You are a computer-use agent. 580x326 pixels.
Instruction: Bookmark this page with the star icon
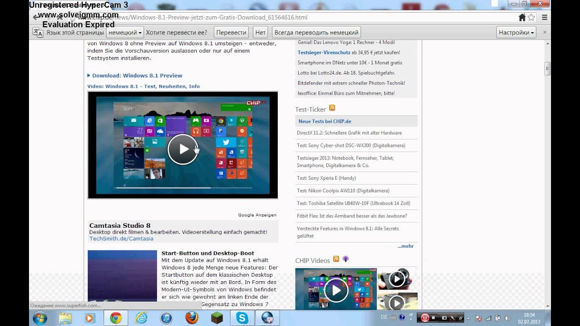(x=531, y=18)
